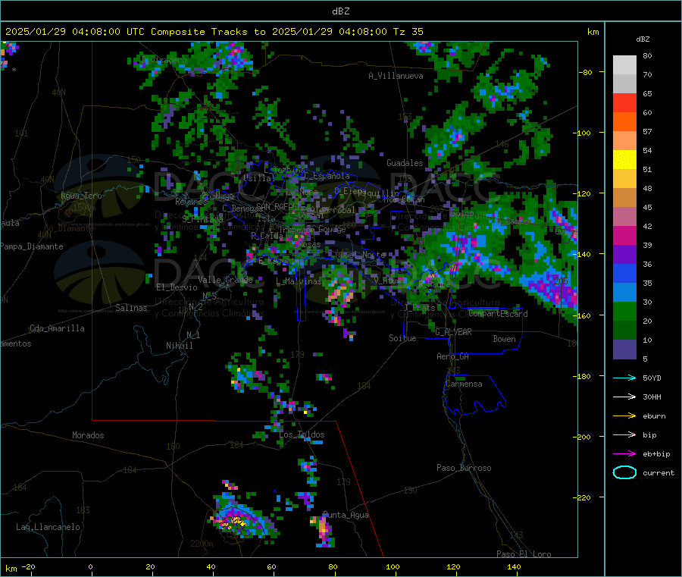
Task: Click the 'eburn' legend label
Action: pyautogui.click(x=654, y=416)
